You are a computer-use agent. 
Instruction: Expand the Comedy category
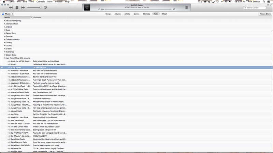[x=5, y=42]
